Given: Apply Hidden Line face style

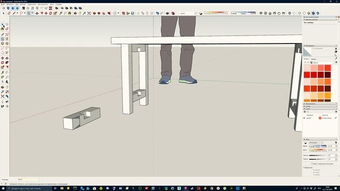Looking at the screenshot, I should (x=304, y=13).
